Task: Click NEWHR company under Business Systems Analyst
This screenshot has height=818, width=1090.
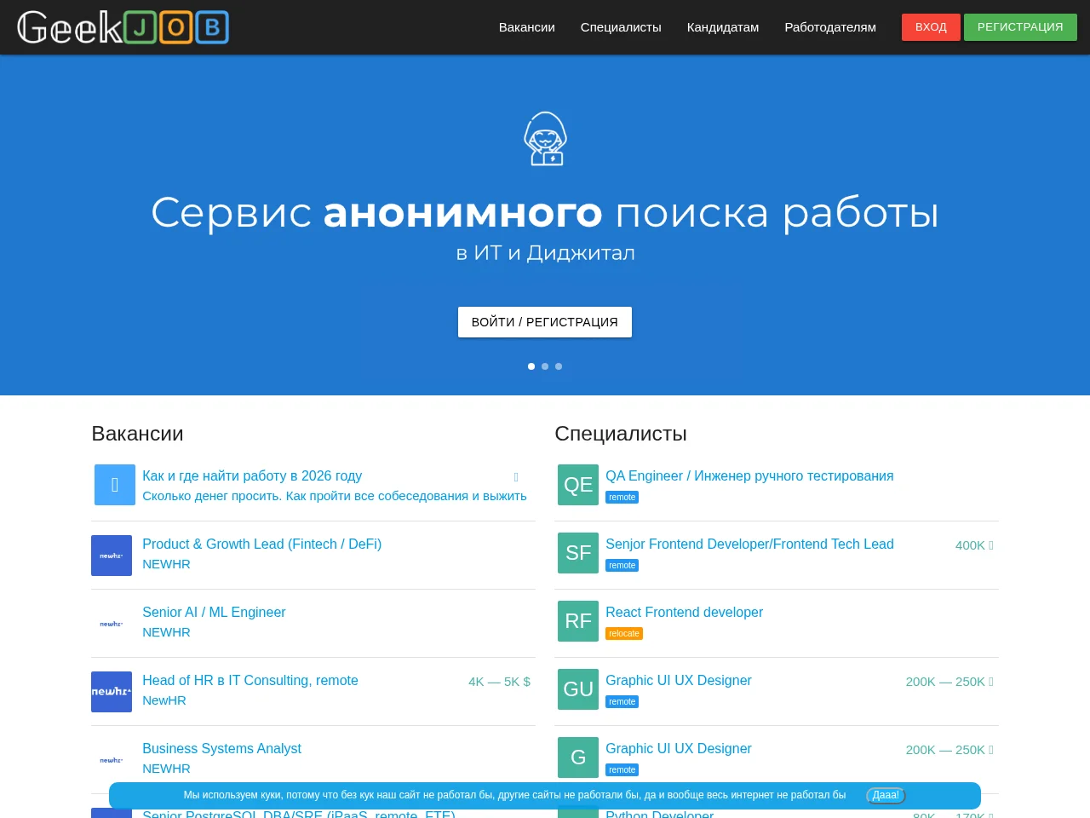Action: tap(166, 769)
